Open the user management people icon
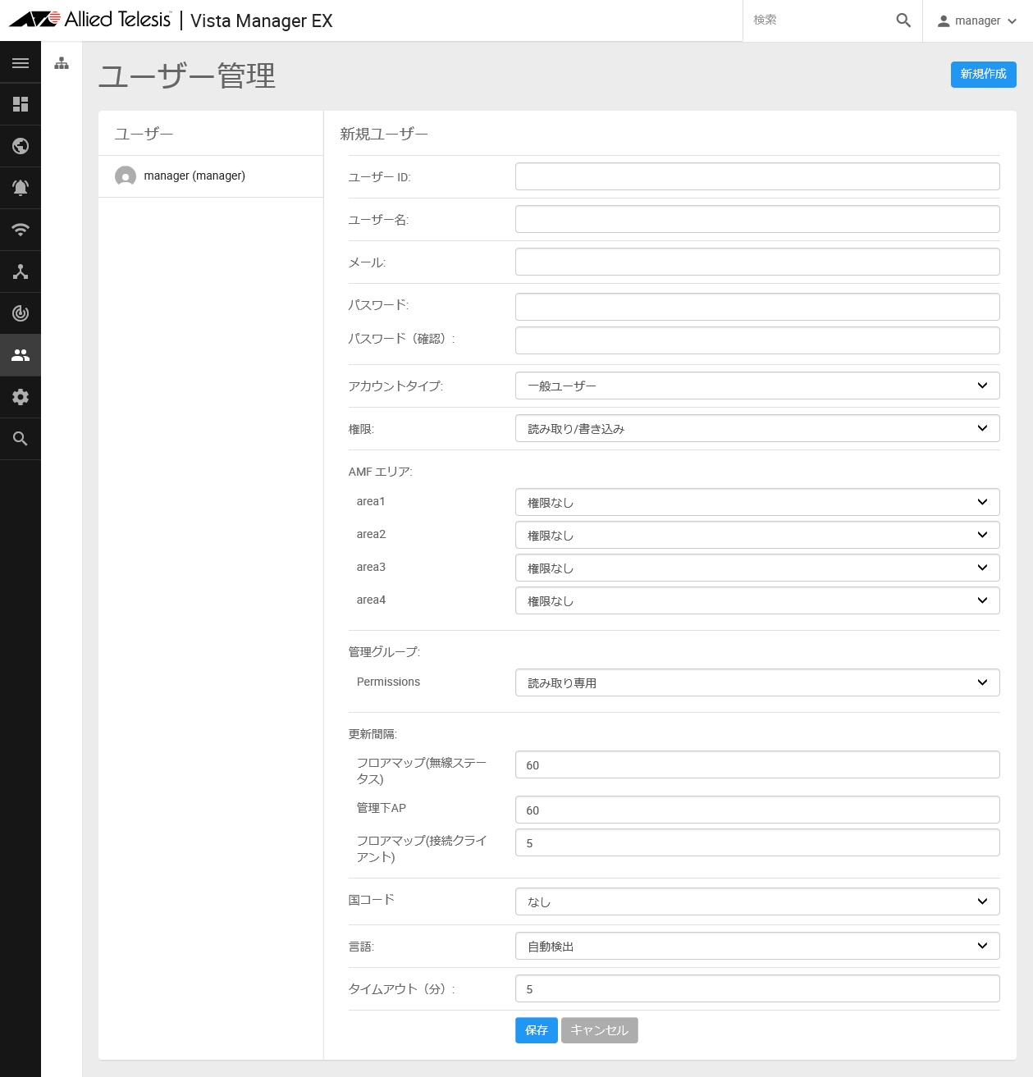The width and height of the screenshot is (1033, 1077). (21, 355)
